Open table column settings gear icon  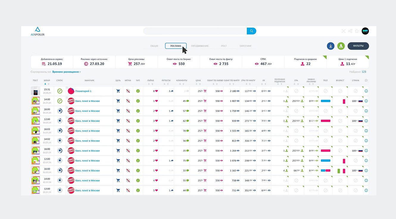366,80
